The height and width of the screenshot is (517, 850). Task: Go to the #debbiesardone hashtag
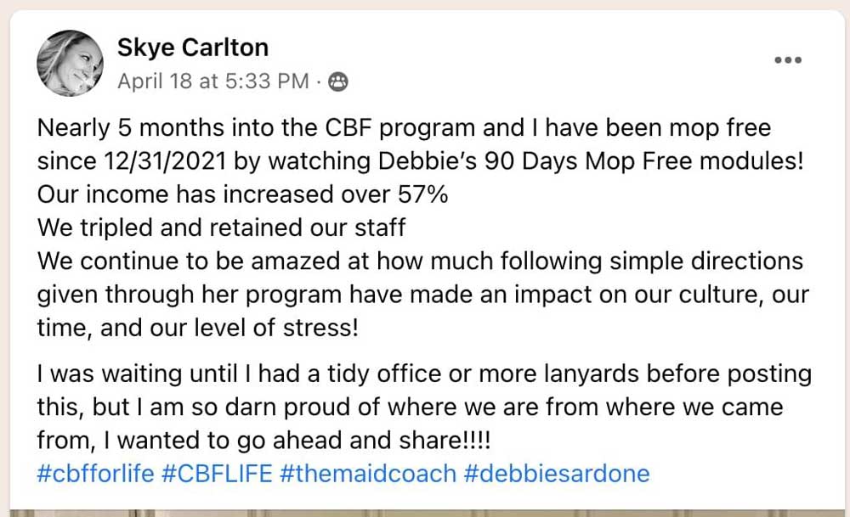[557, 473]
